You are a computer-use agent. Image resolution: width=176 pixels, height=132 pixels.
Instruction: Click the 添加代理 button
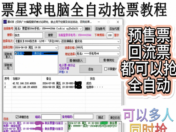pos(114,29)
